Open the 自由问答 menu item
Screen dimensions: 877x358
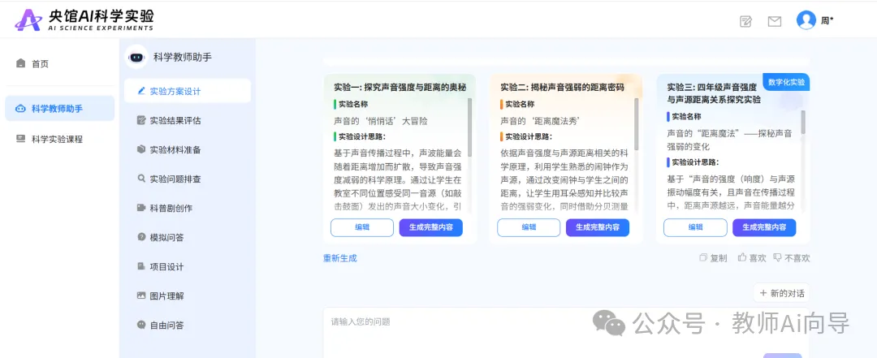tap(188, 325)
